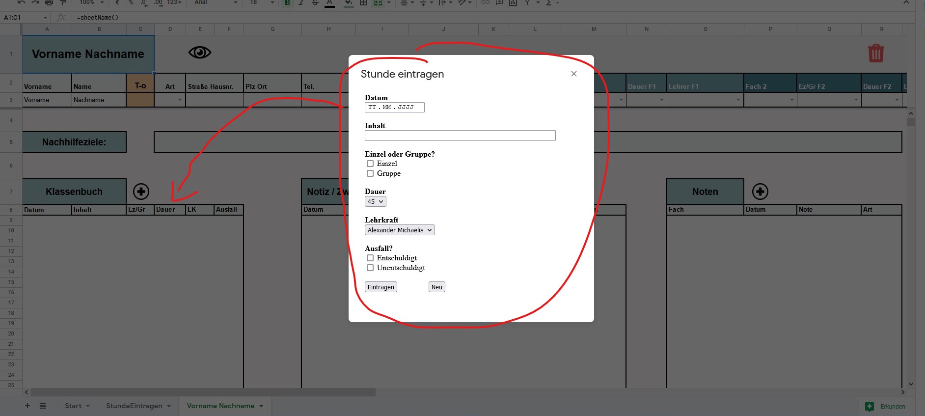Click the borders icon in toolbar
Screen dimensions: 925x416
363,2
